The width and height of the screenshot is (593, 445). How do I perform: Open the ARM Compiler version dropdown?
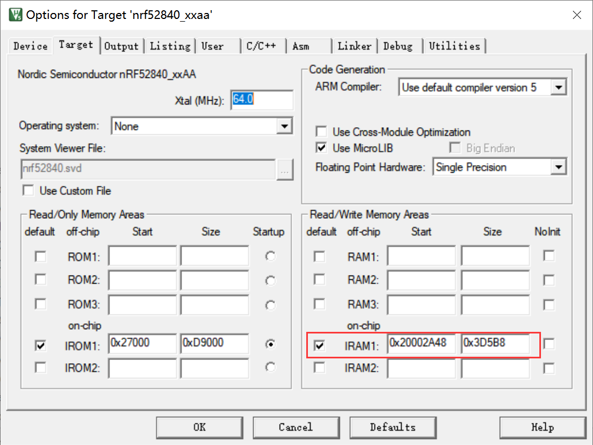pyautogui.click(x=558, y=88)
